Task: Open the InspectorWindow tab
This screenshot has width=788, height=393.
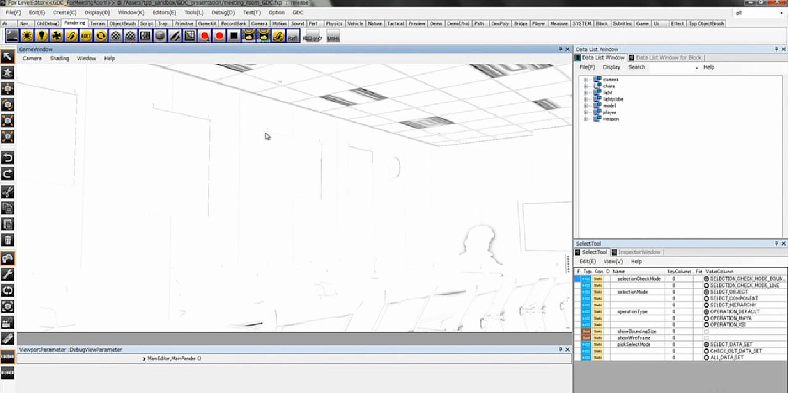Action: (639, 252)
